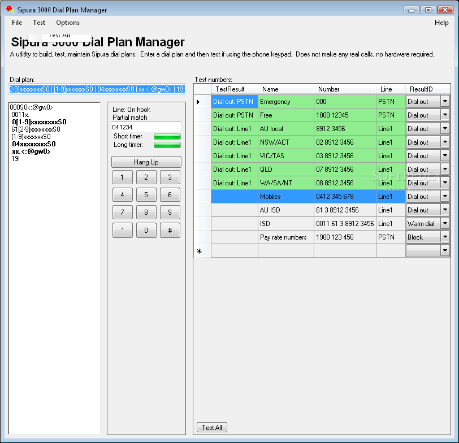Open the Help menu
The height and width of the screenshot is (443, 459).
tap(441, 23)
